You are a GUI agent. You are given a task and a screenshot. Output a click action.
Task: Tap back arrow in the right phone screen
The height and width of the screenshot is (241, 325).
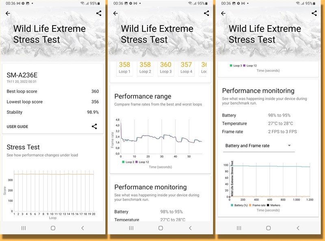[223, 13]
